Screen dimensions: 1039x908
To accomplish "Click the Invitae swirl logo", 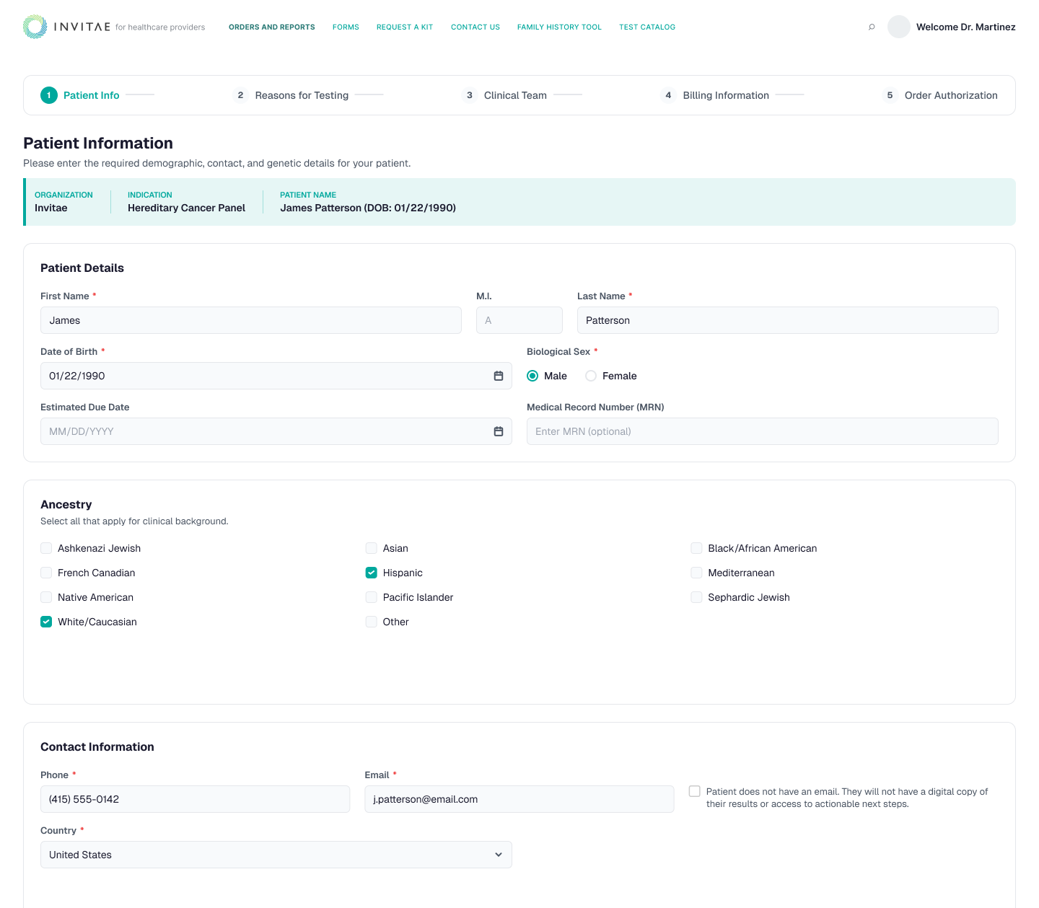I will click(35, 27).
